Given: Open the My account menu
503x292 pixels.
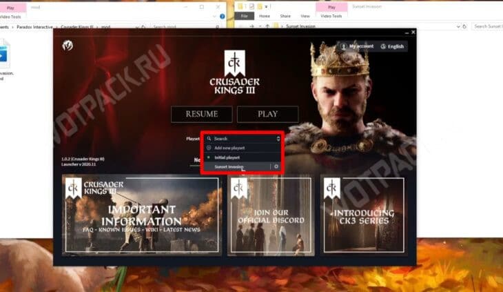Looking at the screenshot, I should click(358, 46).
